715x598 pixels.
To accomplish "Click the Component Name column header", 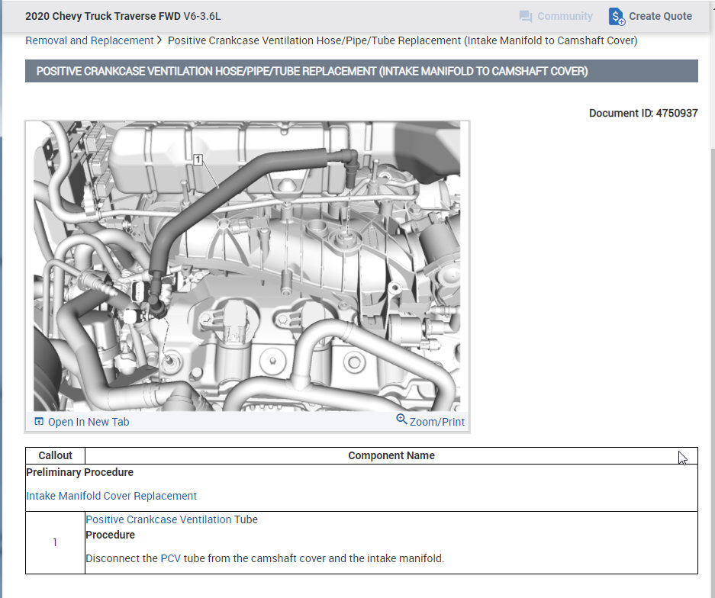I will click(391, 456).
